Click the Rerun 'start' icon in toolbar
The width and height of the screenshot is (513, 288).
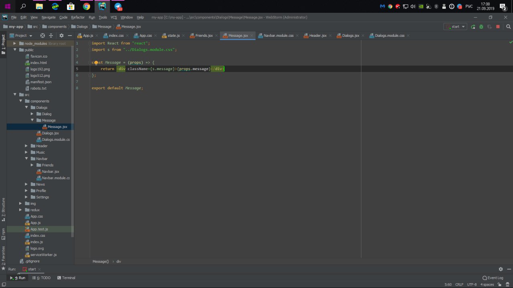coord(473,27)
